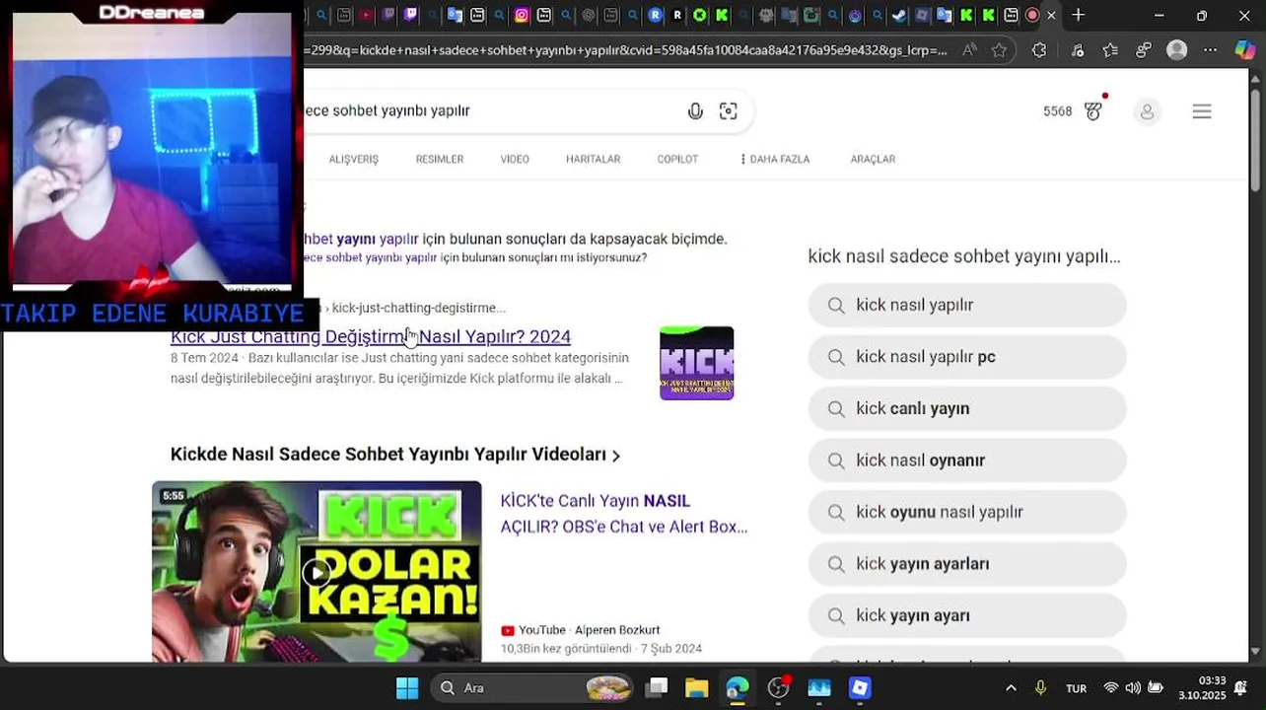
Task: Click the microphone tray icon
Action: [x=1040, y=688]
